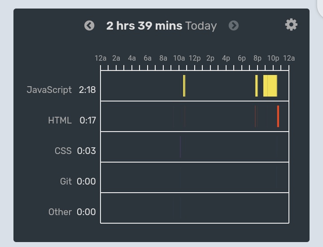Open the gear settings icon
Image resolution: width=323 pixels, height=247 pixels.
point(291,25)
